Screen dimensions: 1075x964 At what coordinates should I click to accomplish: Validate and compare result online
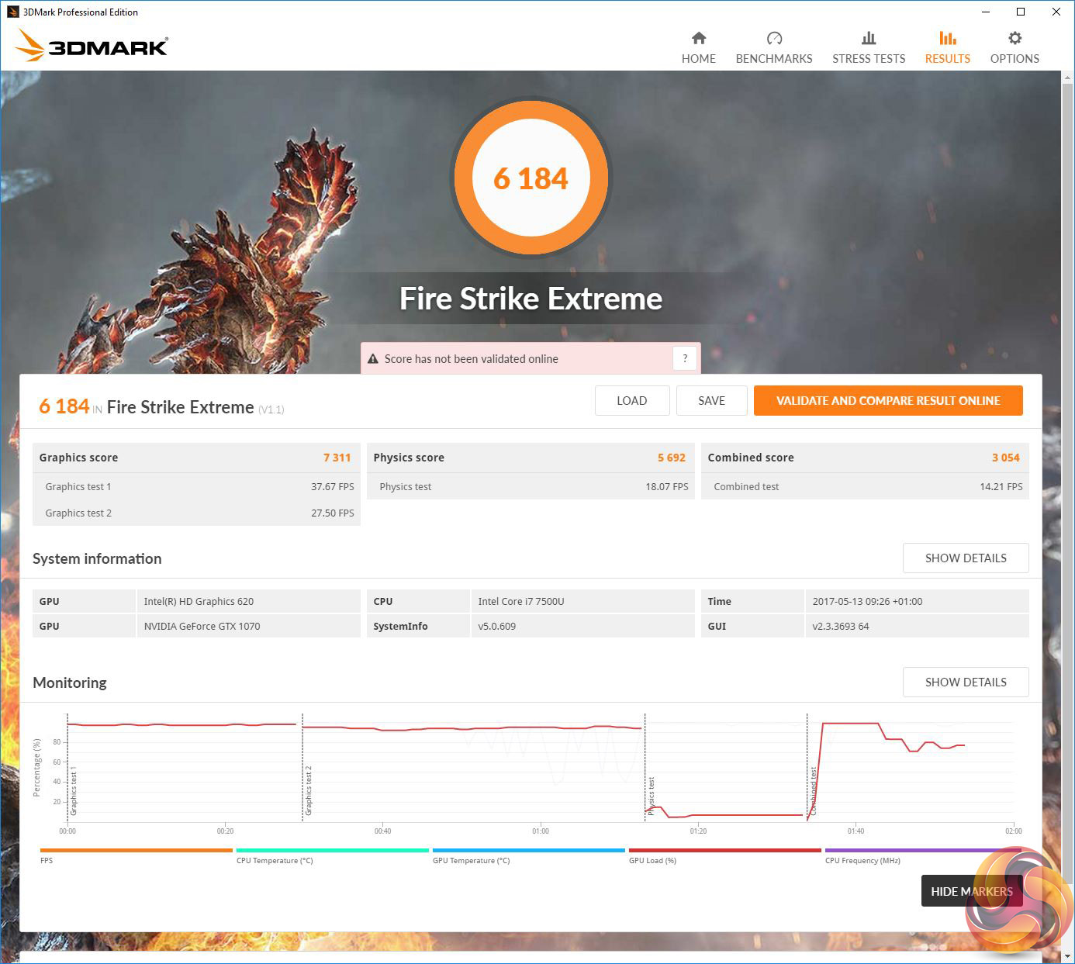pyautogui.click(x=888, y=401)
